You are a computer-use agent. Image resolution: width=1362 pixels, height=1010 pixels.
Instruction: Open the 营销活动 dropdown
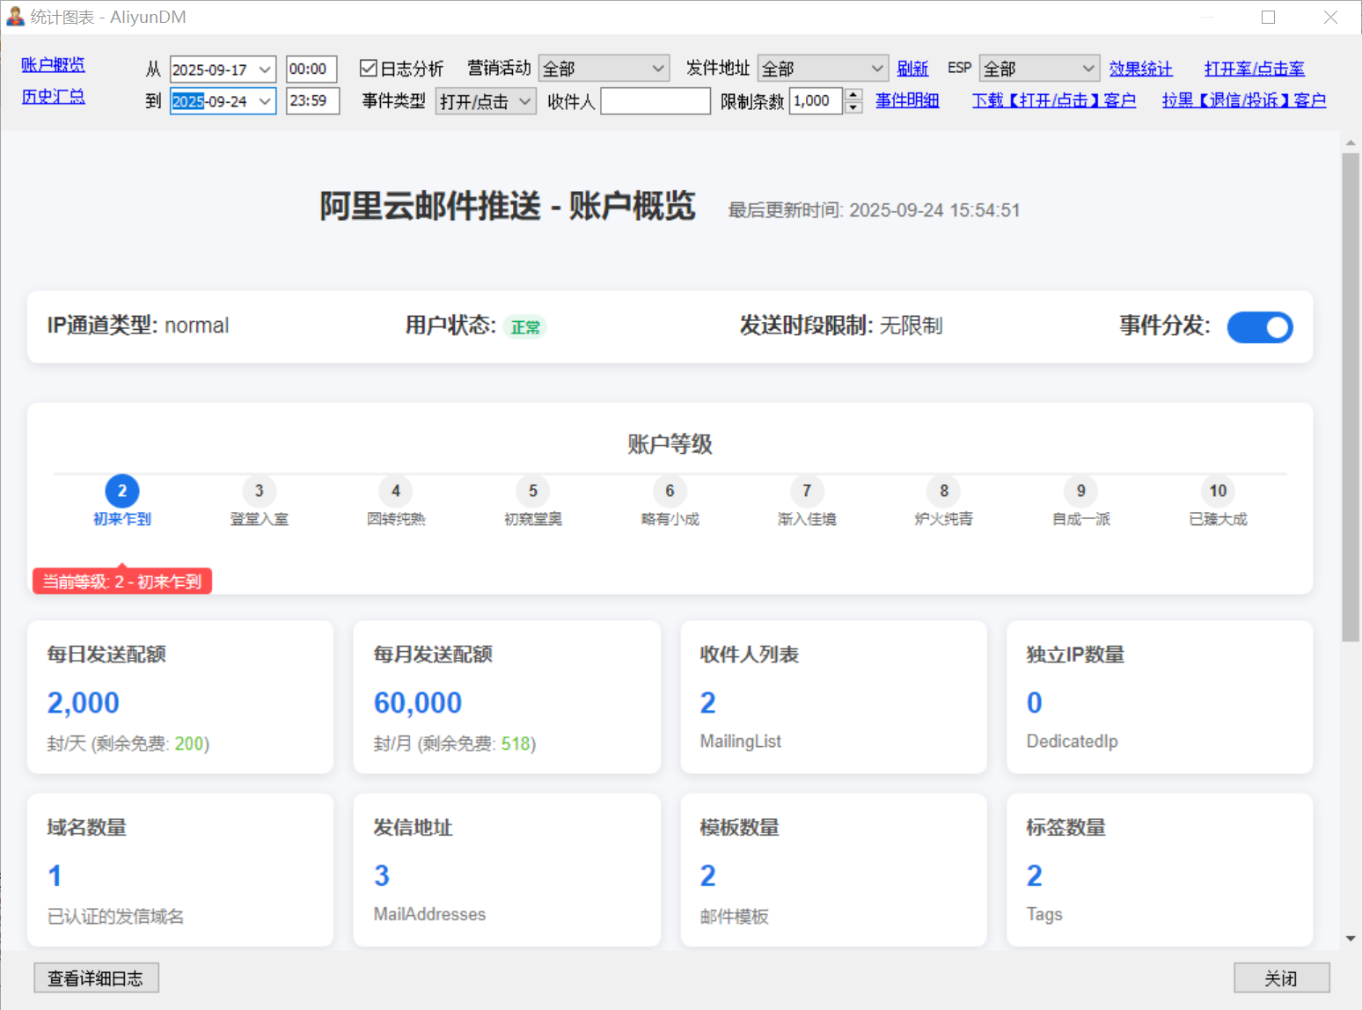[604, 69]
